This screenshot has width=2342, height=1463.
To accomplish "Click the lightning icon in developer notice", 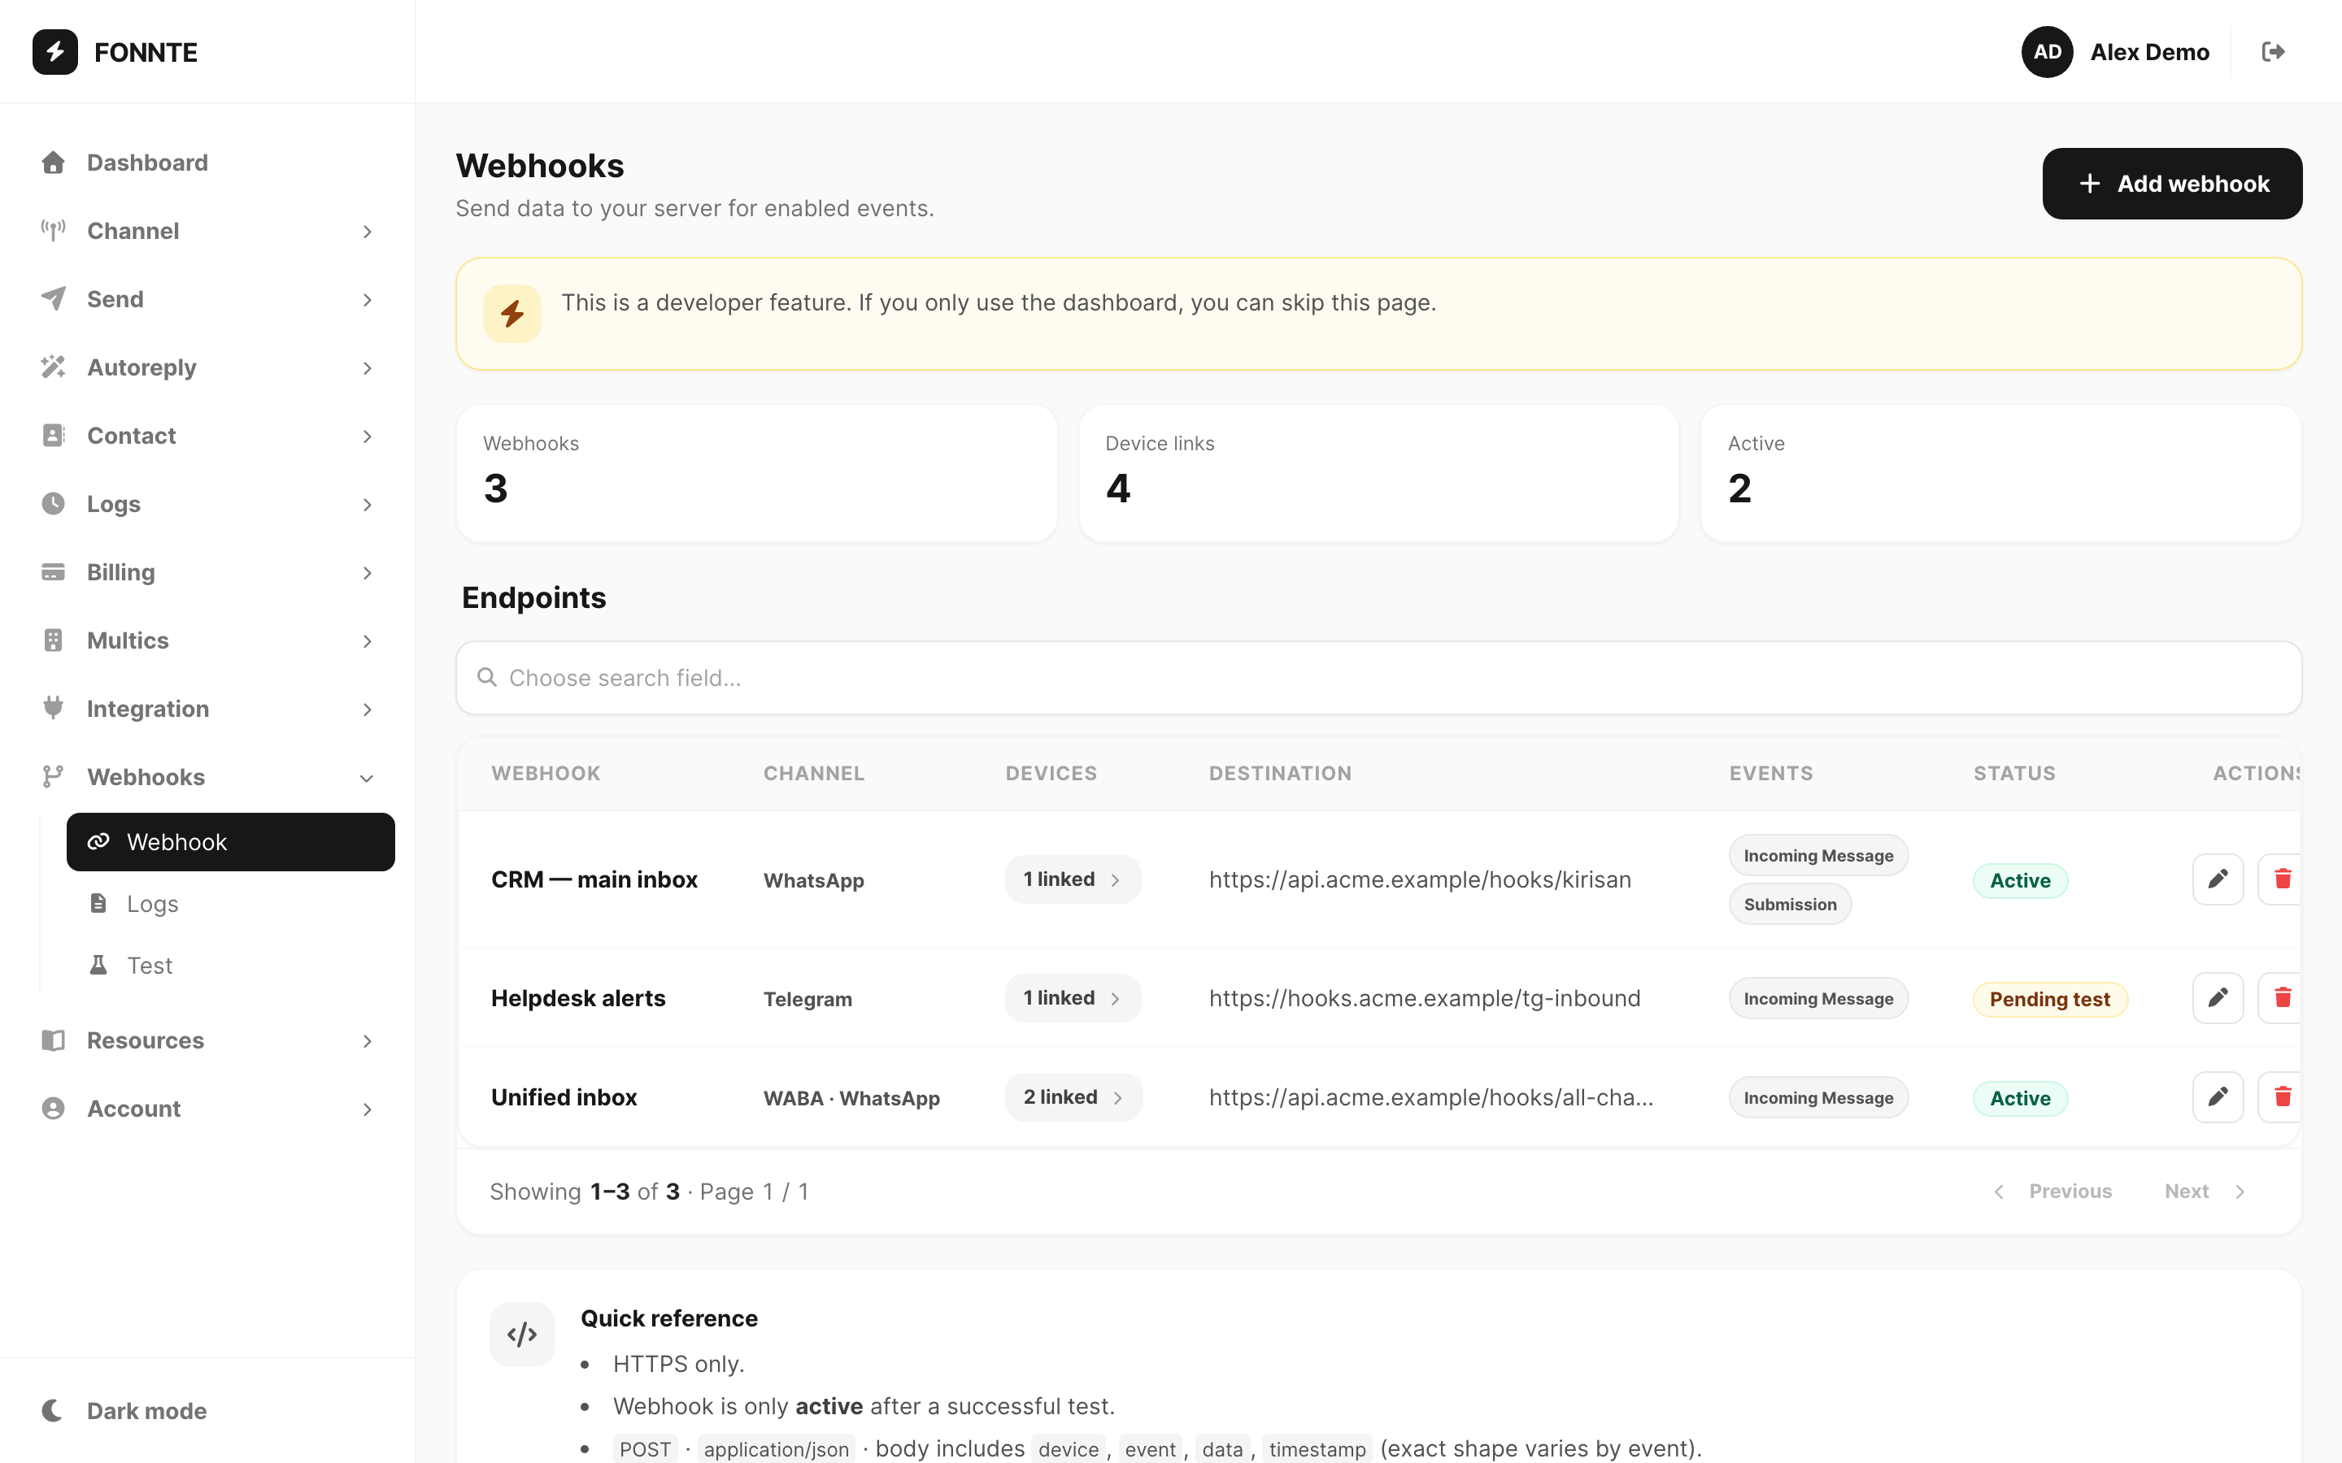I will (x=512, y=314).
